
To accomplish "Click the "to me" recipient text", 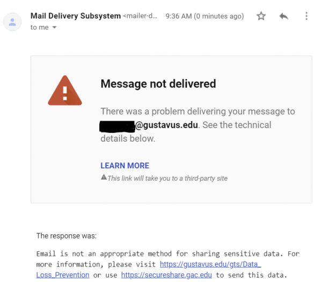I will (x=39, y=27).
